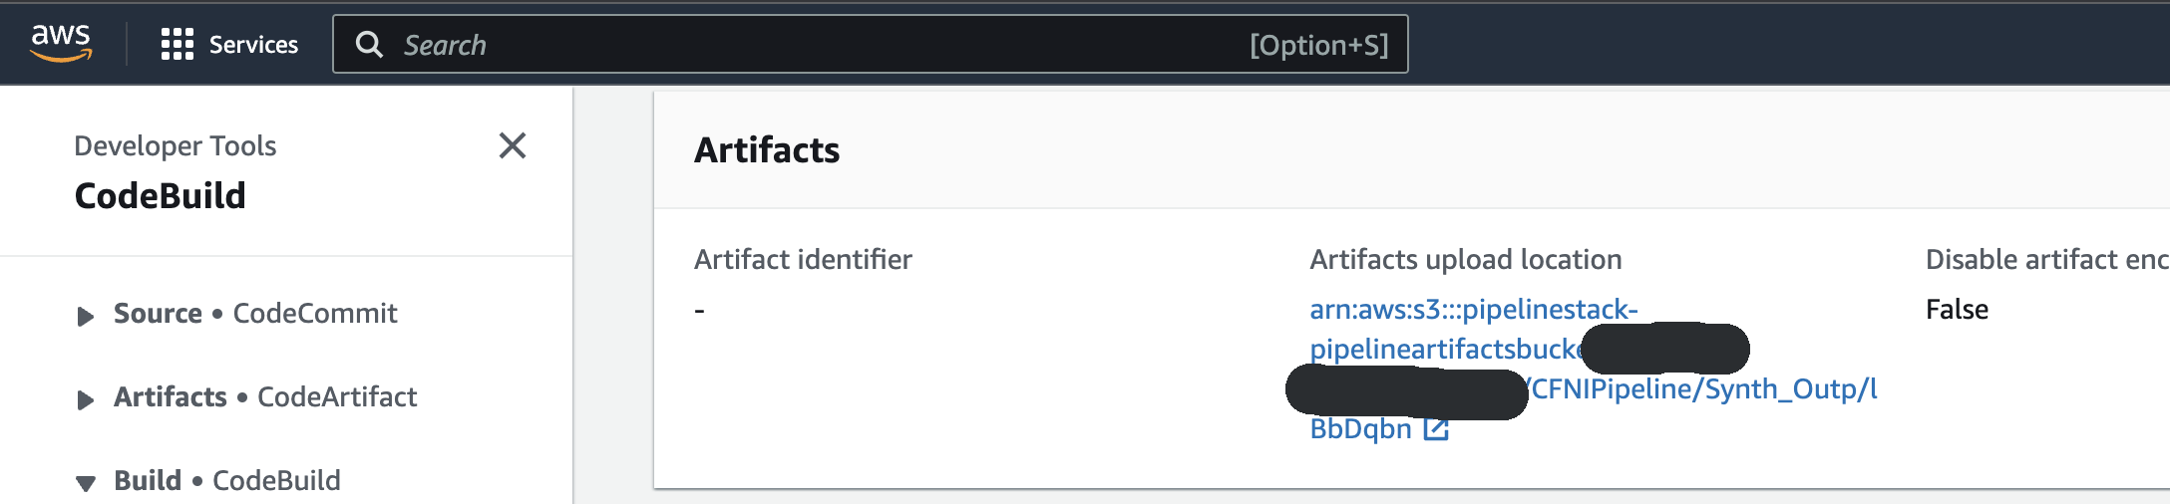The image size is (2170, 504).
Task: Expand the Source CodeCommit section arrow
Action: 86,316
